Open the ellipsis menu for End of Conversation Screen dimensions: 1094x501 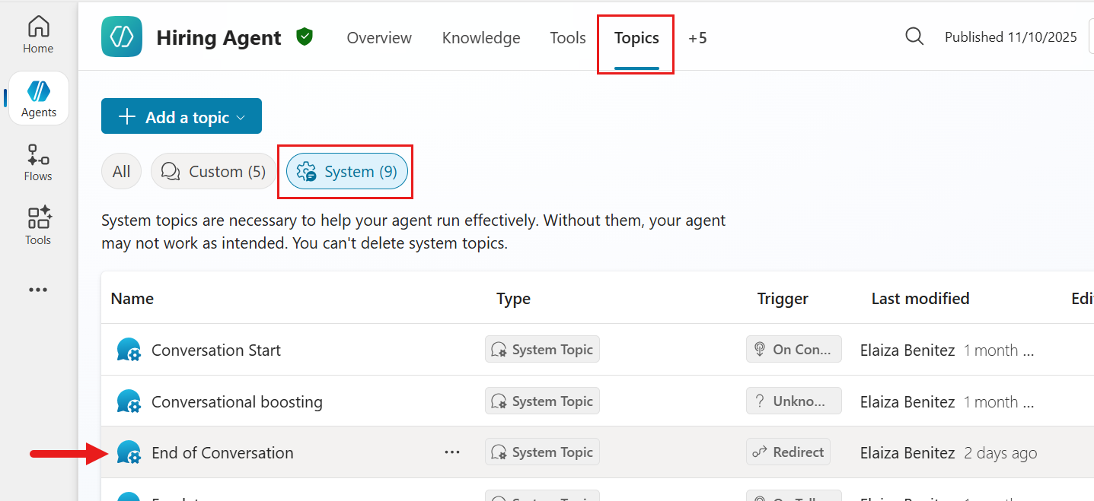pos(451,452)
